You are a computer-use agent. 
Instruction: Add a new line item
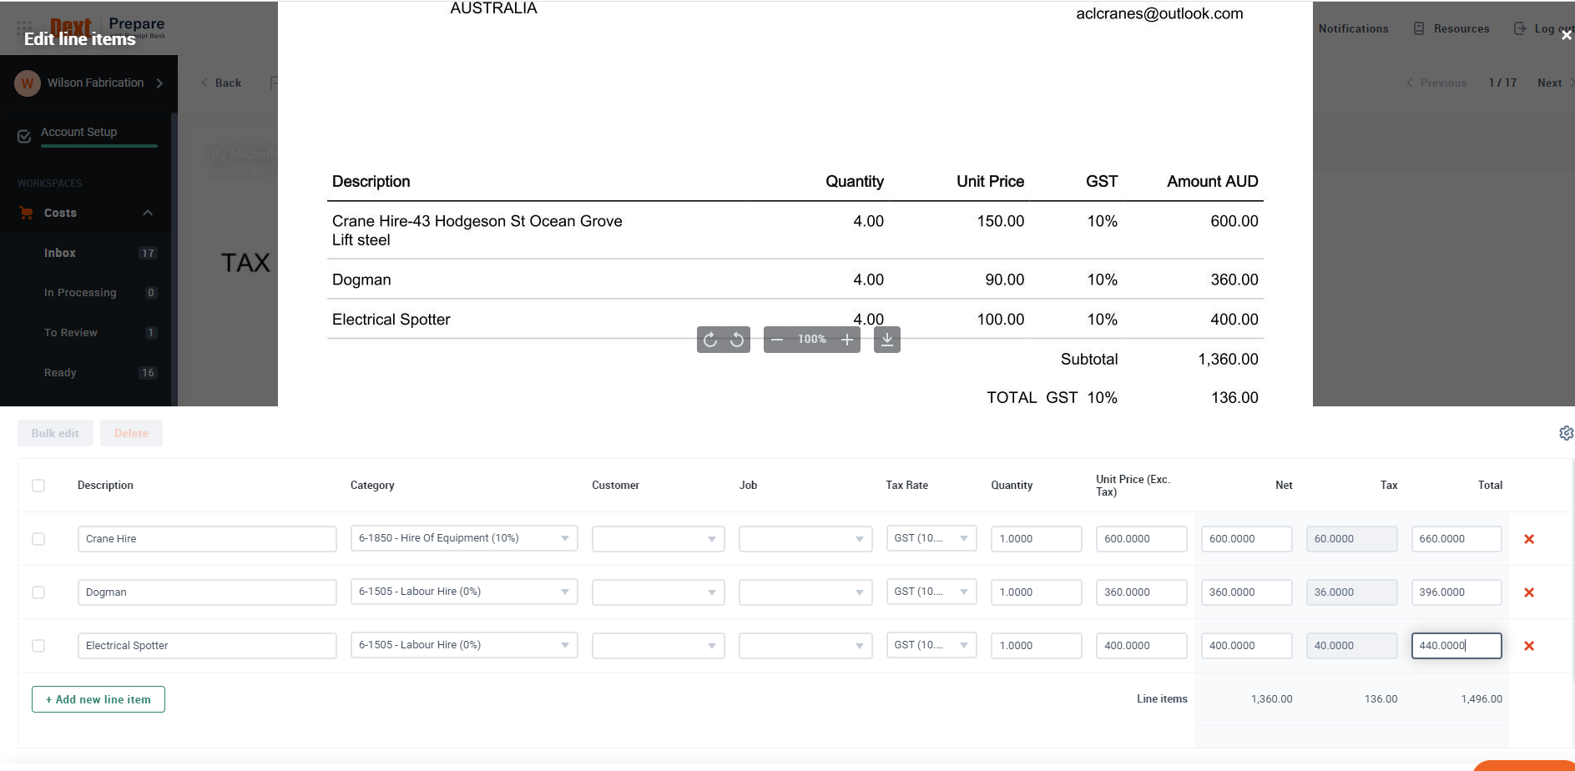pos(98,699)
